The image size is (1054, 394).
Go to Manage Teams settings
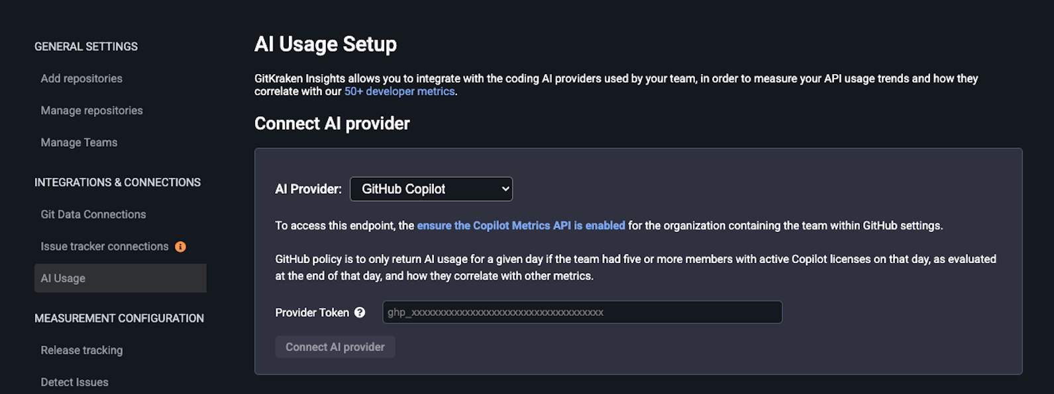pos(78,142)
